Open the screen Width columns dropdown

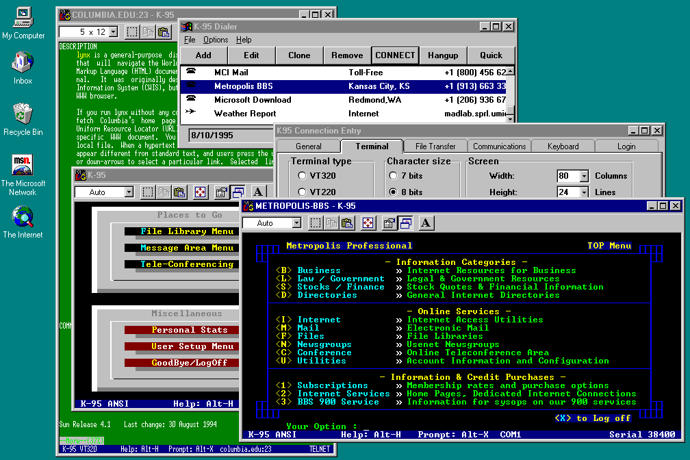tap(584, 176)
